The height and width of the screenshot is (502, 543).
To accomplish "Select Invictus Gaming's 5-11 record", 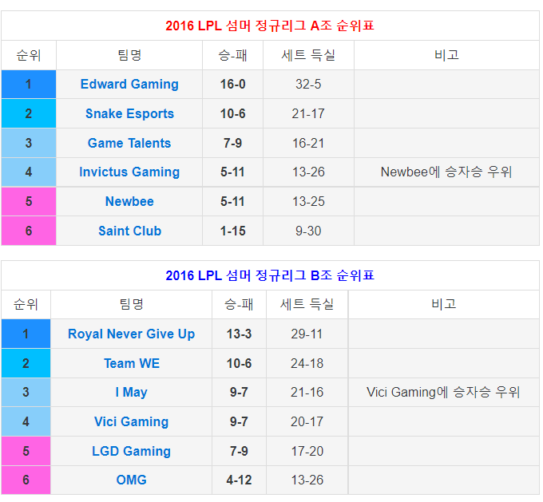I will point(232,172).
